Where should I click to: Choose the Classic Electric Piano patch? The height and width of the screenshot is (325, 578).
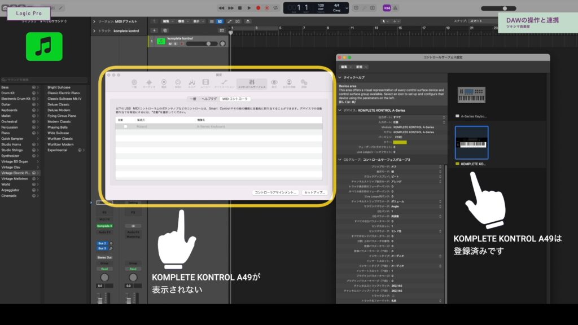click(63, 93)
